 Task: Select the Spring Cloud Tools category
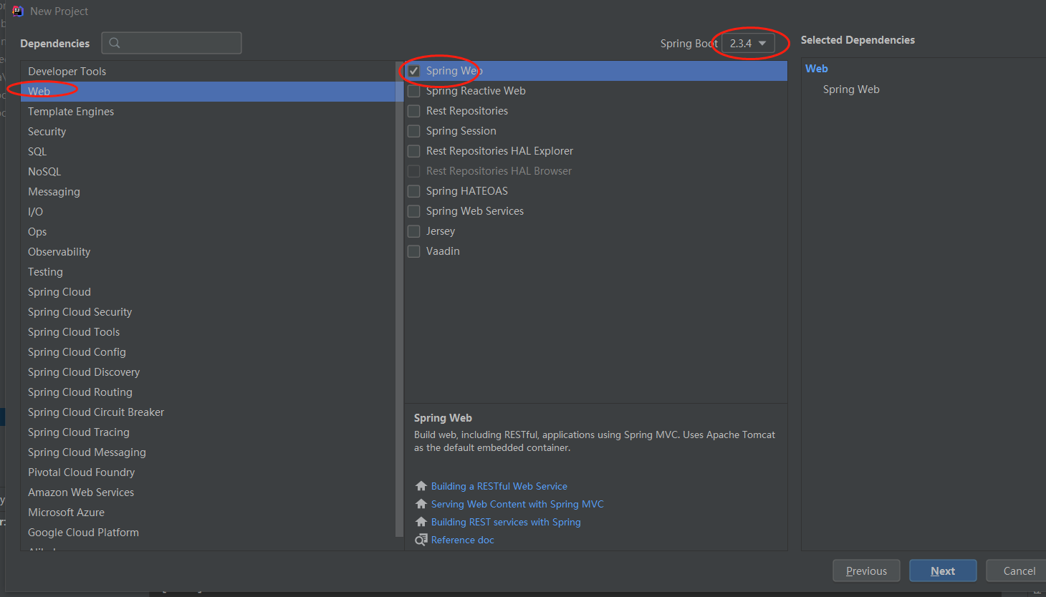tap(208, 332)
